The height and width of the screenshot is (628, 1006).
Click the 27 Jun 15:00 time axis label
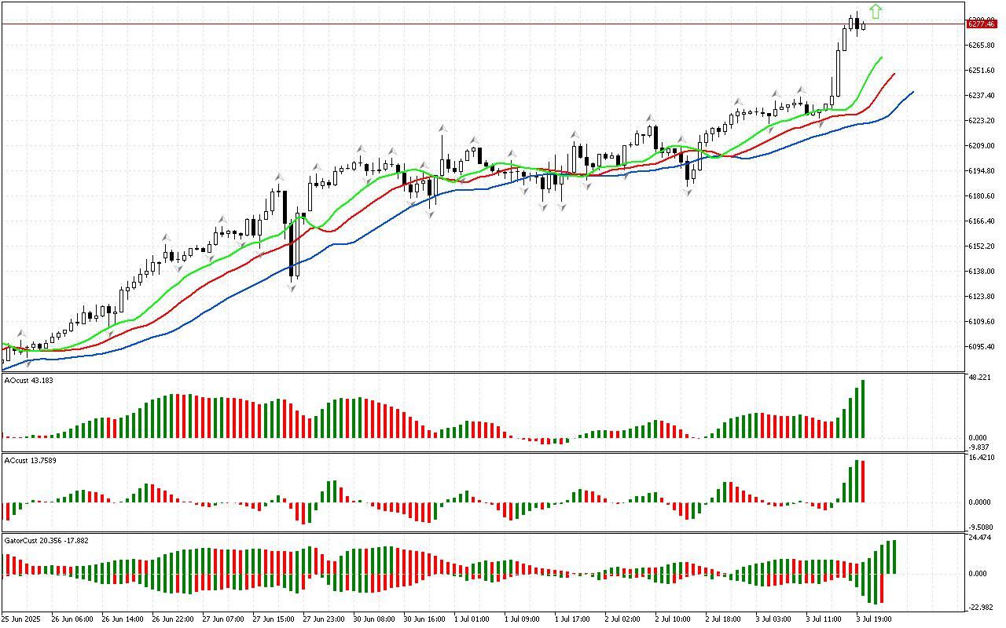tap(273, 619)
